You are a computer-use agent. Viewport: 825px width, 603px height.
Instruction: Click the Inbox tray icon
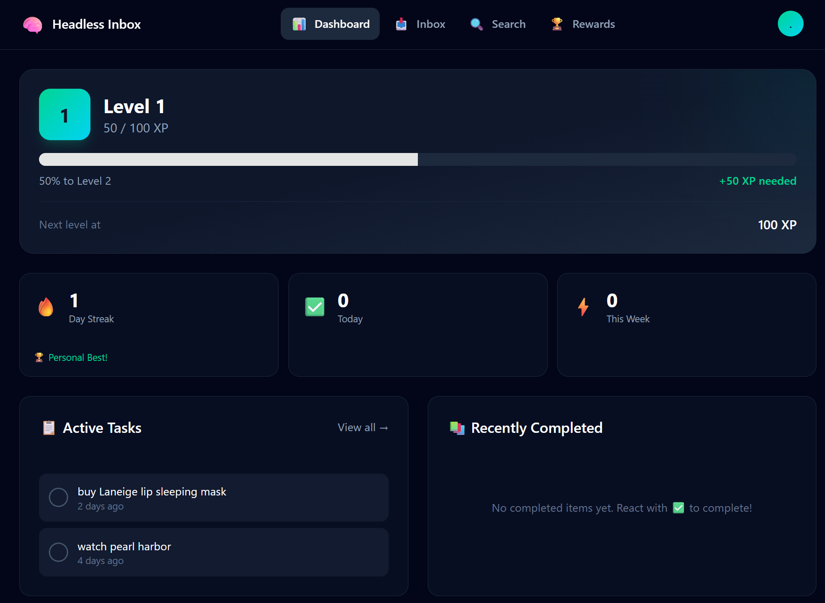401,24
